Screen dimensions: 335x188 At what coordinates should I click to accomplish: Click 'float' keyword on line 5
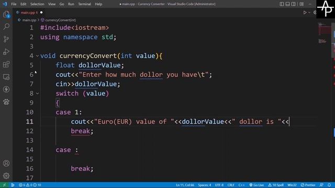tap(65, 65)
